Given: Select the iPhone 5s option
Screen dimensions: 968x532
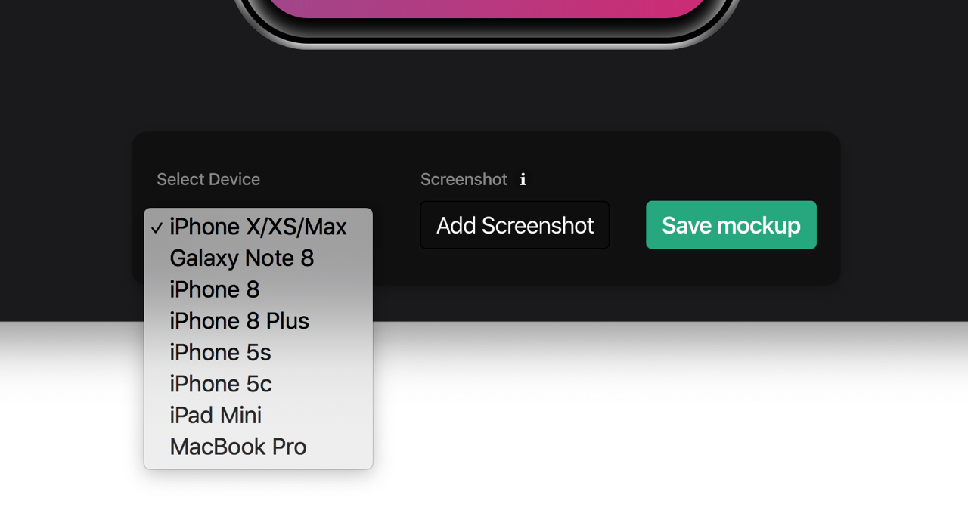Looking at the screenshot, I should coord(258,353).
